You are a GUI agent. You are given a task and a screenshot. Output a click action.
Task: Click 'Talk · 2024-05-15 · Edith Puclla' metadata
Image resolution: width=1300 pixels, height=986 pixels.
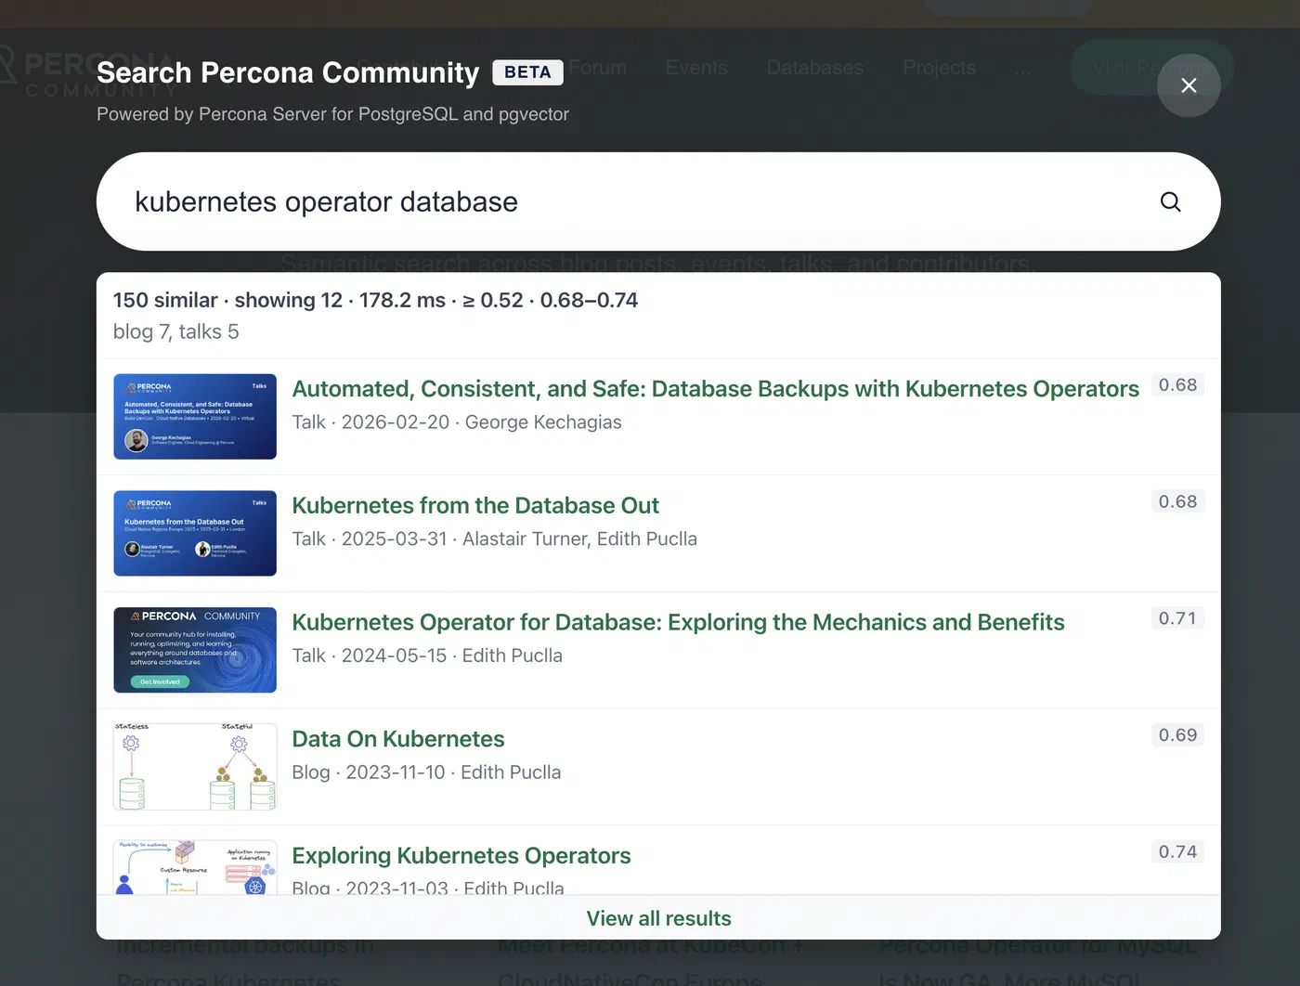pos(427,655)
